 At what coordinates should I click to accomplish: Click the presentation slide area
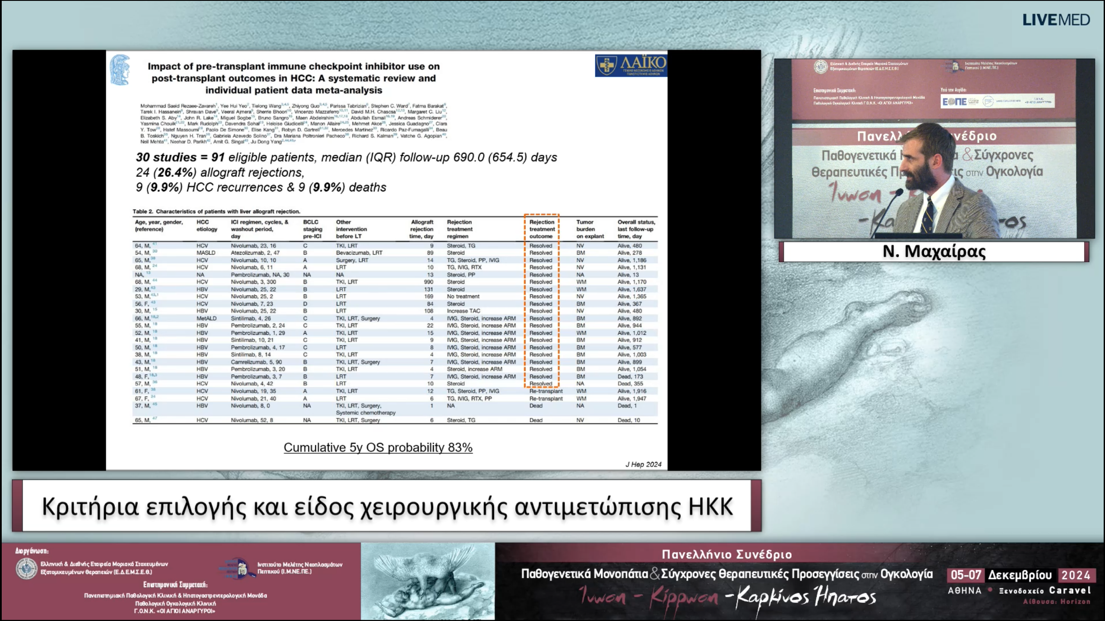click(x=386, y=260)
